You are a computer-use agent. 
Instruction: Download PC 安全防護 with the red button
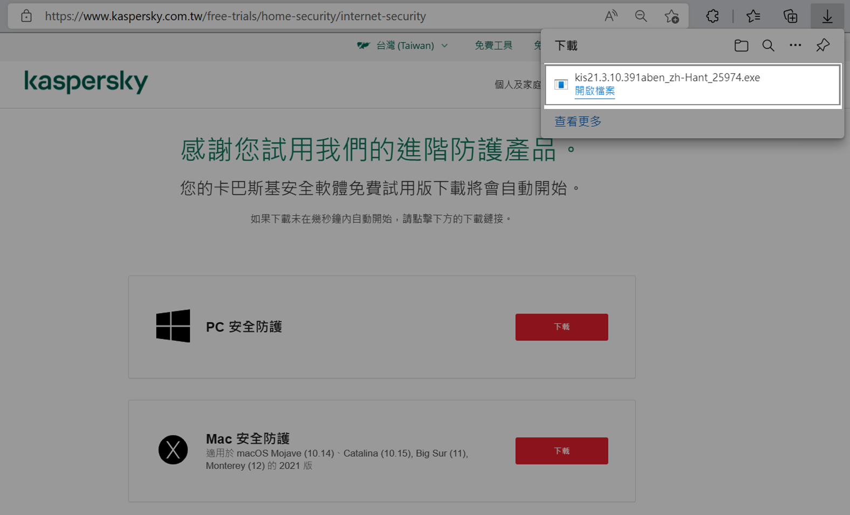[561, 327]
